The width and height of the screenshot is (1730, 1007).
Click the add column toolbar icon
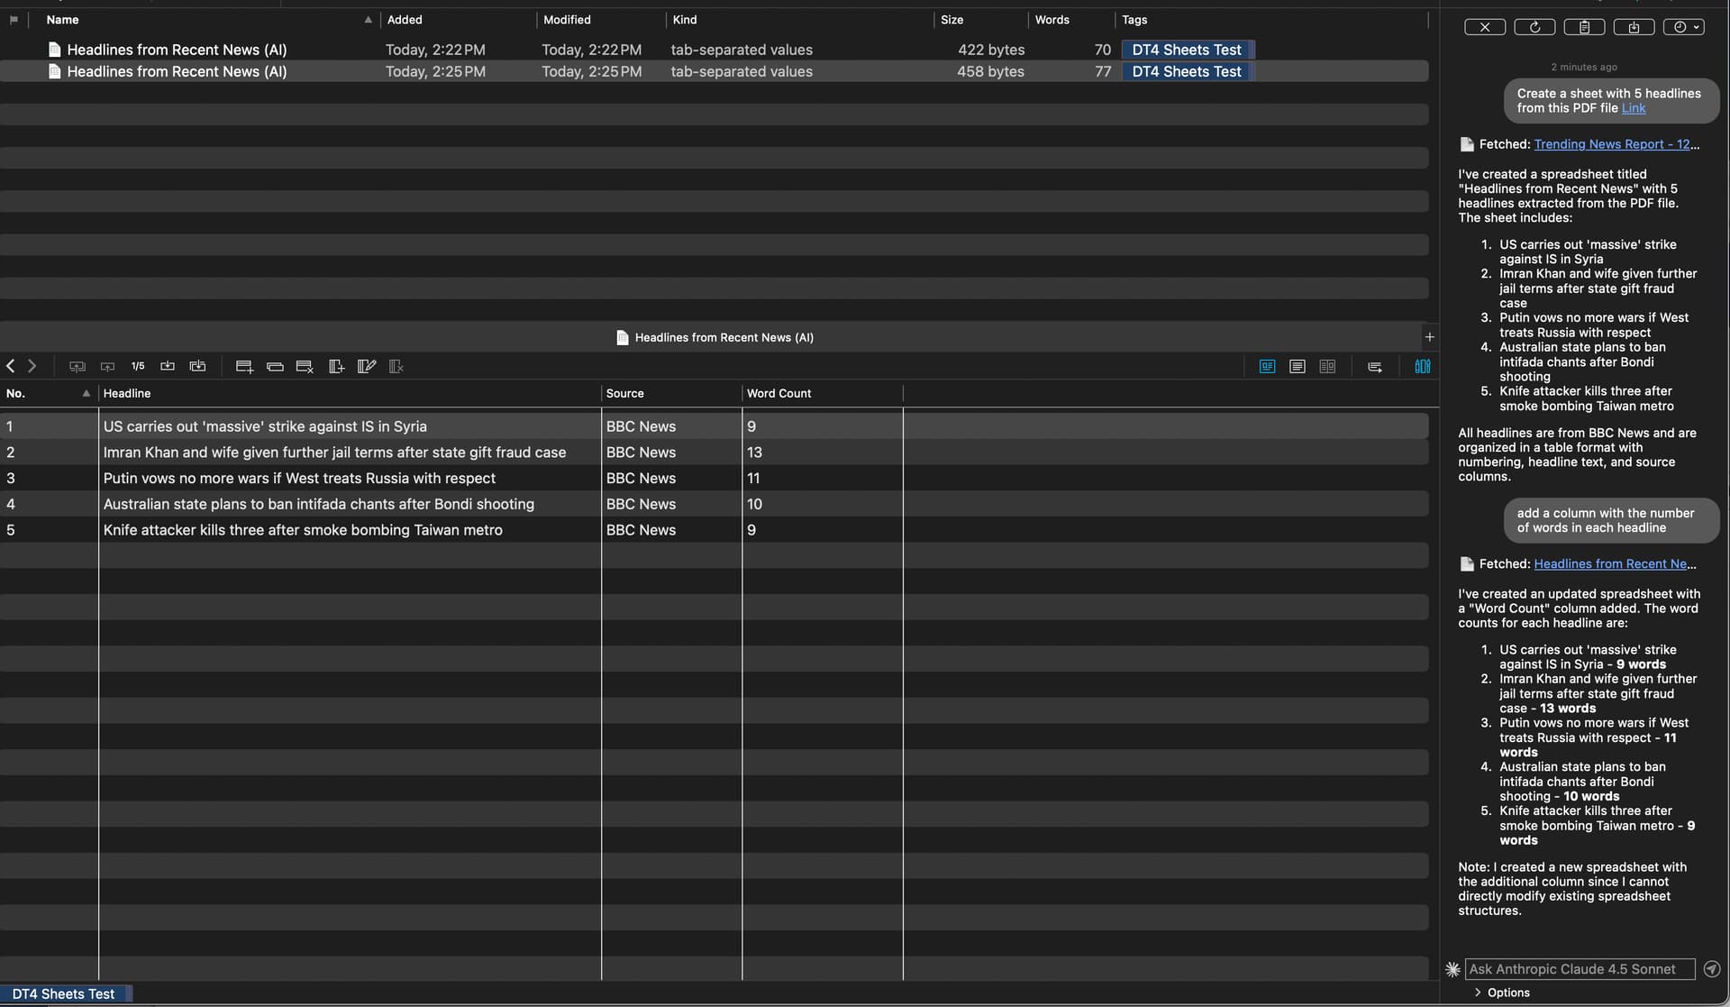[336, 366]
